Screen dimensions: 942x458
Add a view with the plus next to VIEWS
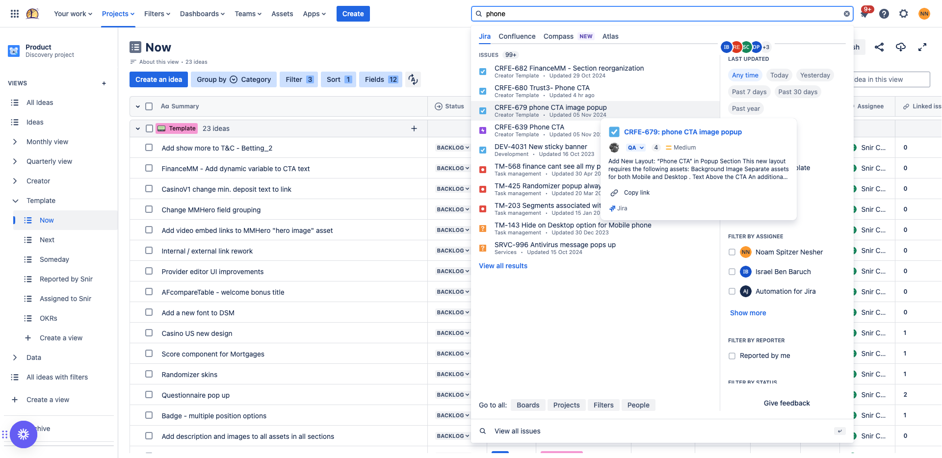(104, 83)
